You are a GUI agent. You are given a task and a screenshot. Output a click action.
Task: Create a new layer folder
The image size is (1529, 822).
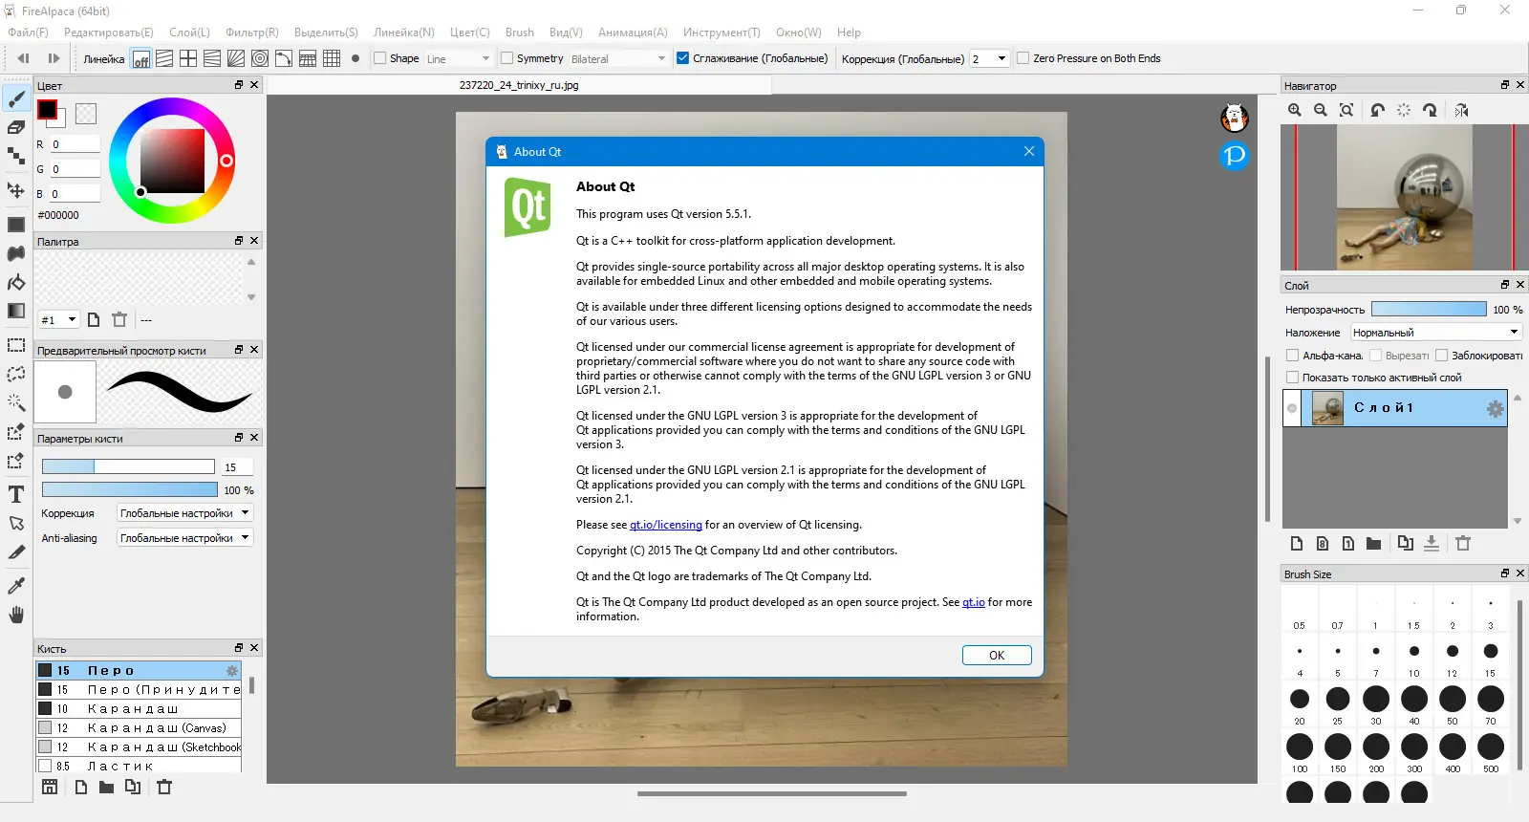tap(1373, 543)
